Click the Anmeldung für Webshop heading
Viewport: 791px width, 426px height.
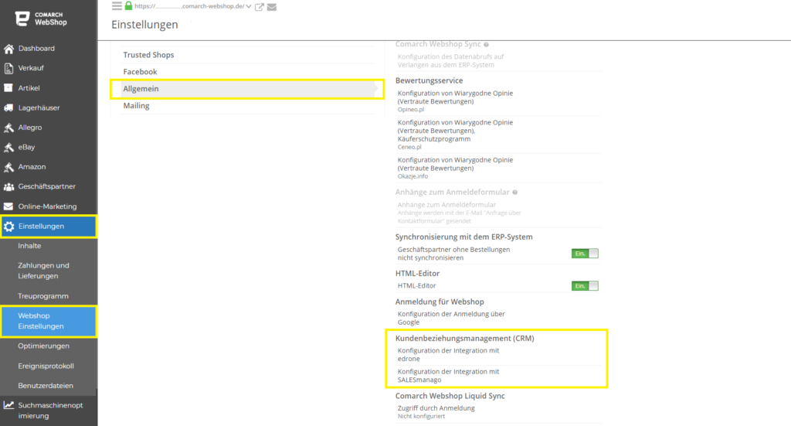click(440, 302)
